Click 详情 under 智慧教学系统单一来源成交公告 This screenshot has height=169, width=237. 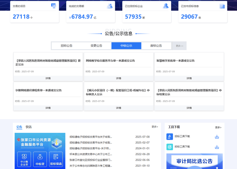[189, 78]
